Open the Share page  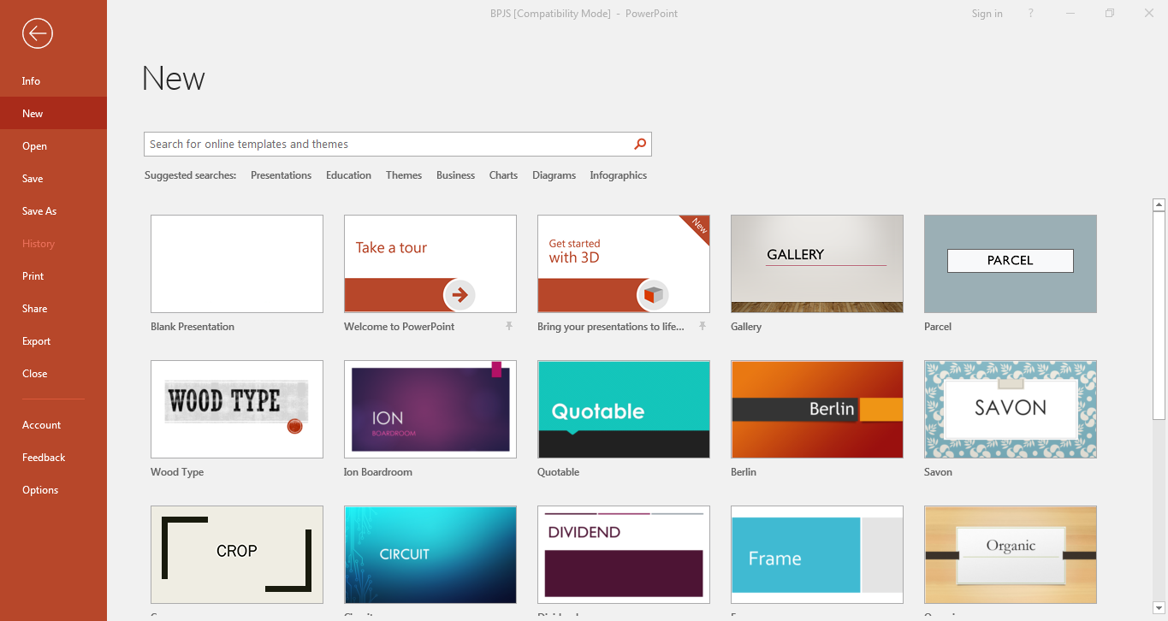53,309
